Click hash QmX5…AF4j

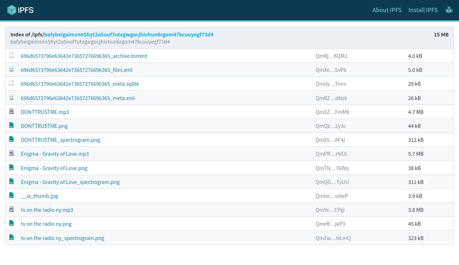point(330,140)
